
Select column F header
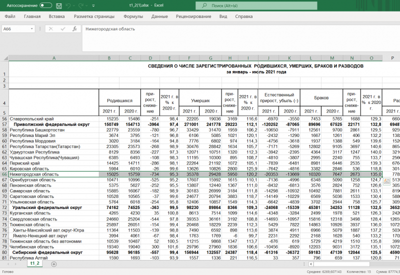[189, 58]
